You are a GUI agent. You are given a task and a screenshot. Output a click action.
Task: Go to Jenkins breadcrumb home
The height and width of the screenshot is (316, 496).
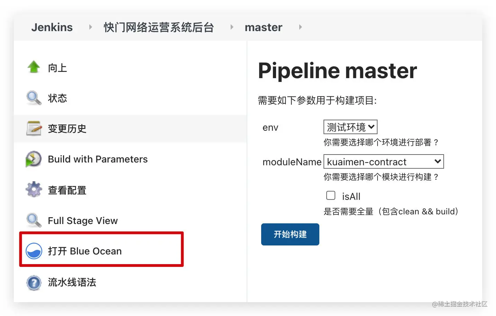(x=52, y=27)
